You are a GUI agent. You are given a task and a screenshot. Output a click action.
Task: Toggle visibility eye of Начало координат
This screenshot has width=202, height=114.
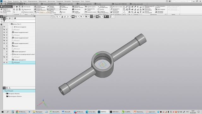click(4, 27)
